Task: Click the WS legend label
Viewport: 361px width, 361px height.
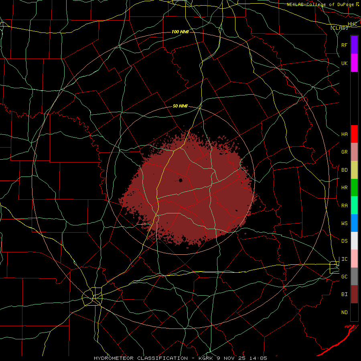Action: pyautogui.click(x=344, y=223)
